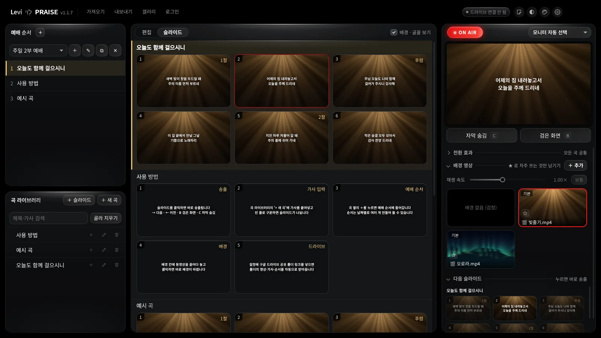Click the plus icon on the 사용 방법 library row
Viewport: 601px width, 338px height.
pyautogui.click(x=91, y=235)
